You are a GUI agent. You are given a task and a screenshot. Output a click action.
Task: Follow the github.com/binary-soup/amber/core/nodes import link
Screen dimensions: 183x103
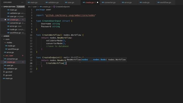tap(70, 15)
